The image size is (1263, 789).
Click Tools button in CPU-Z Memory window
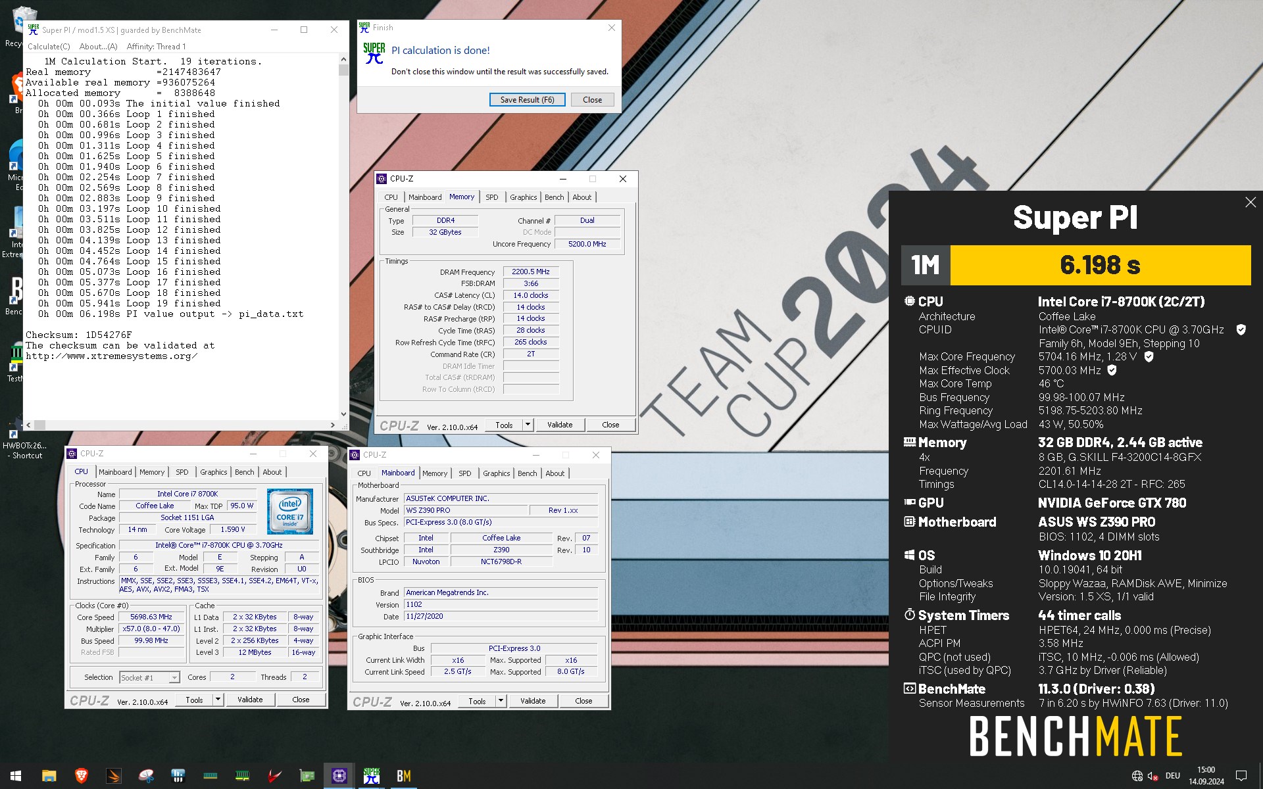(504, 425)
